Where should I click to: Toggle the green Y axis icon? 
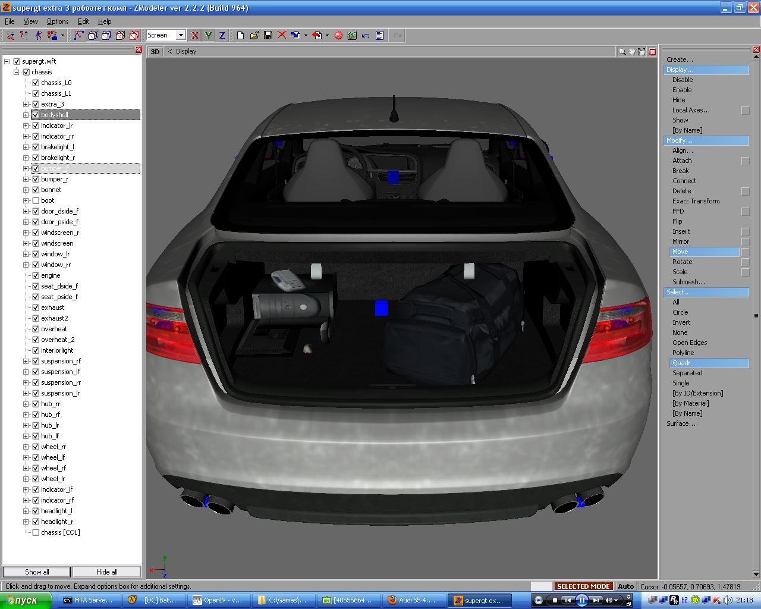(x=208, y=36)
